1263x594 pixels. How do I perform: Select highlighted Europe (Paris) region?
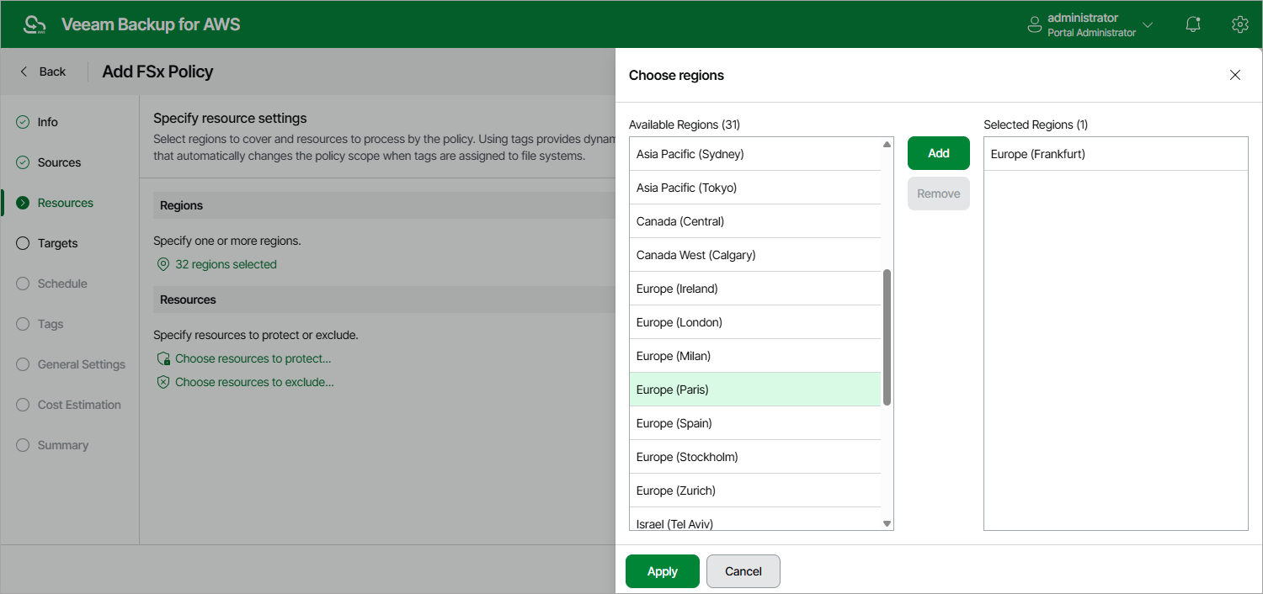click(755, 390)
